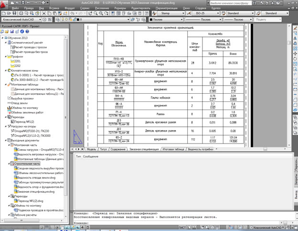This screenshot has width=298, height=231.
Task: Click the Пересеч side panel tab
Action: click(x=296, y=164)
